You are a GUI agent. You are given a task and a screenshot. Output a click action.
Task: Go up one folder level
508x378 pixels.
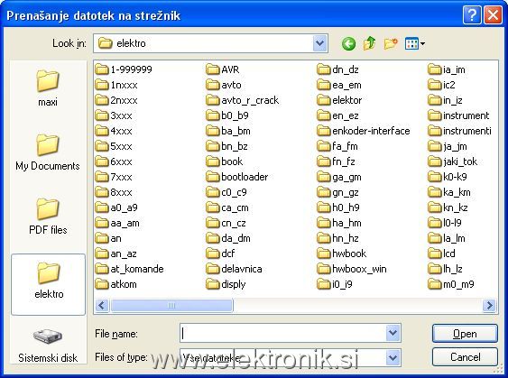point(369,43)
